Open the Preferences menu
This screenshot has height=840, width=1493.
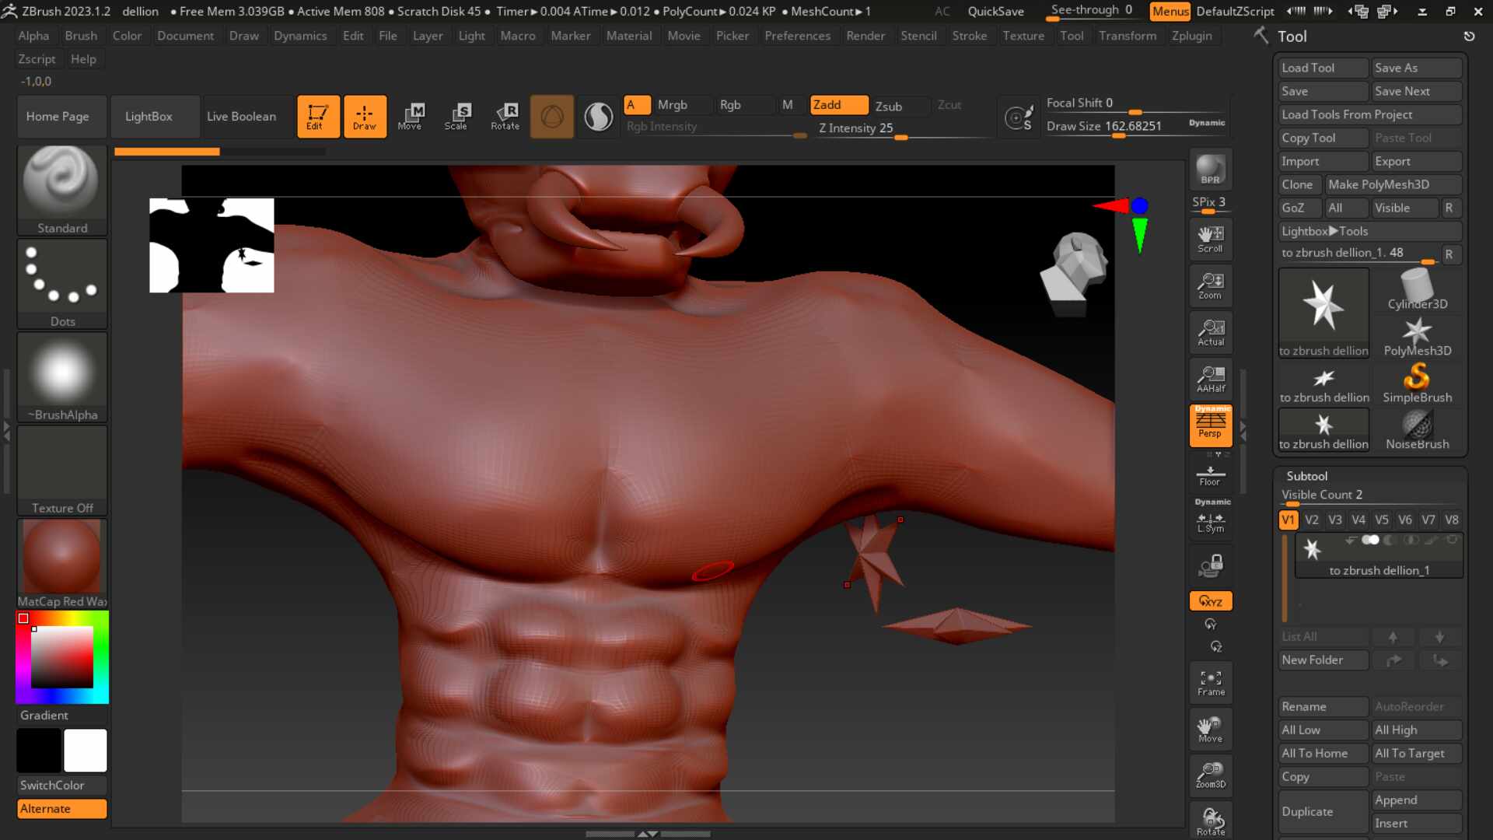coord(797,36)
